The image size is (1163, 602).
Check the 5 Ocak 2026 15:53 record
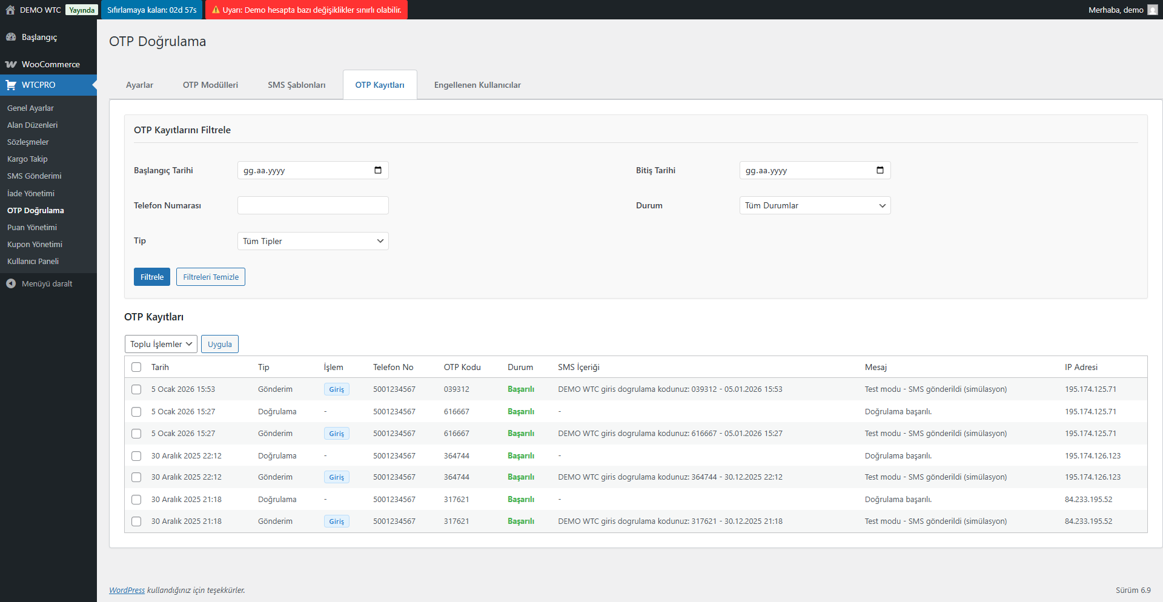136,389
